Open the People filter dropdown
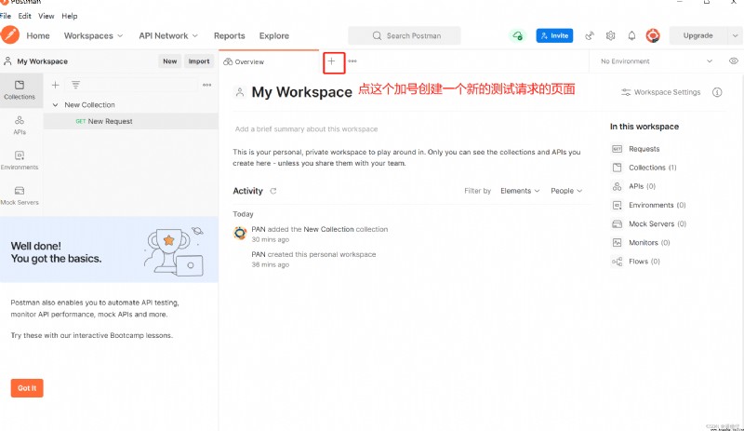Screen dimensions: 744x431 pos(566,191)
